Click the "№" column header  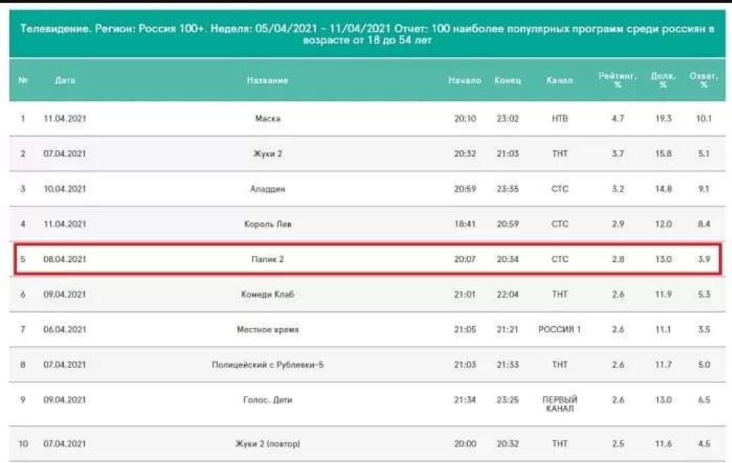(x=22, y=81)
